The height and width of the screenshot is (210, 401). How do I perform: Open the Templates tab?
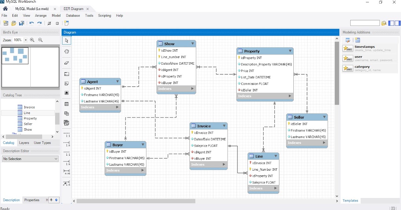coord(351,201)
